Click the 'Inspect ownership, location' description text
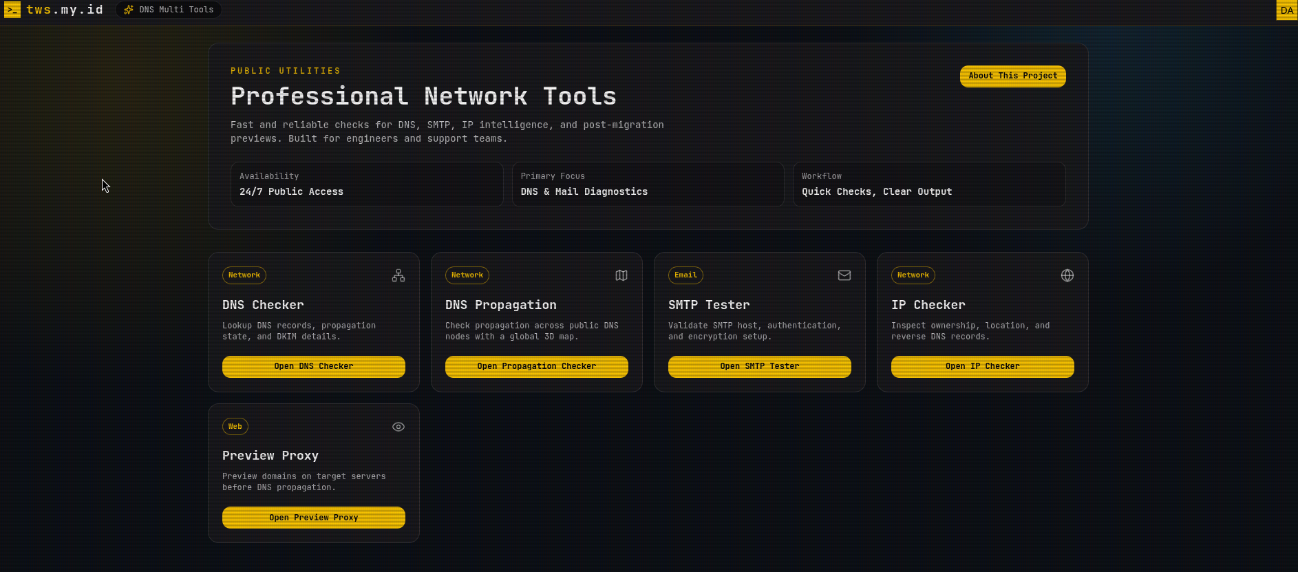The height and width of the screenshot is (572, 1298). pos(970,331)
